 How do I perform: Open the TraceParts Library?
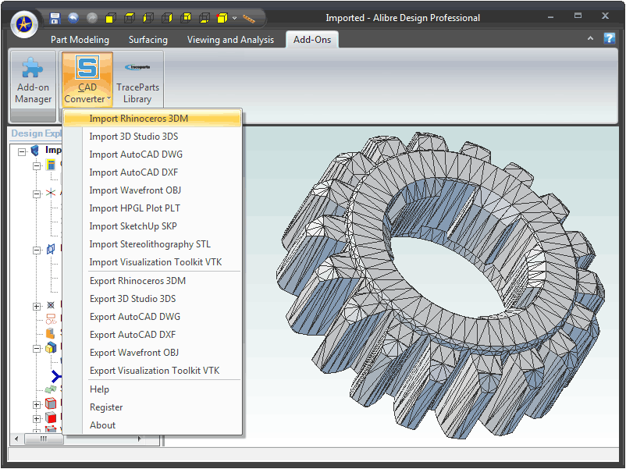[x=137, y=80]
